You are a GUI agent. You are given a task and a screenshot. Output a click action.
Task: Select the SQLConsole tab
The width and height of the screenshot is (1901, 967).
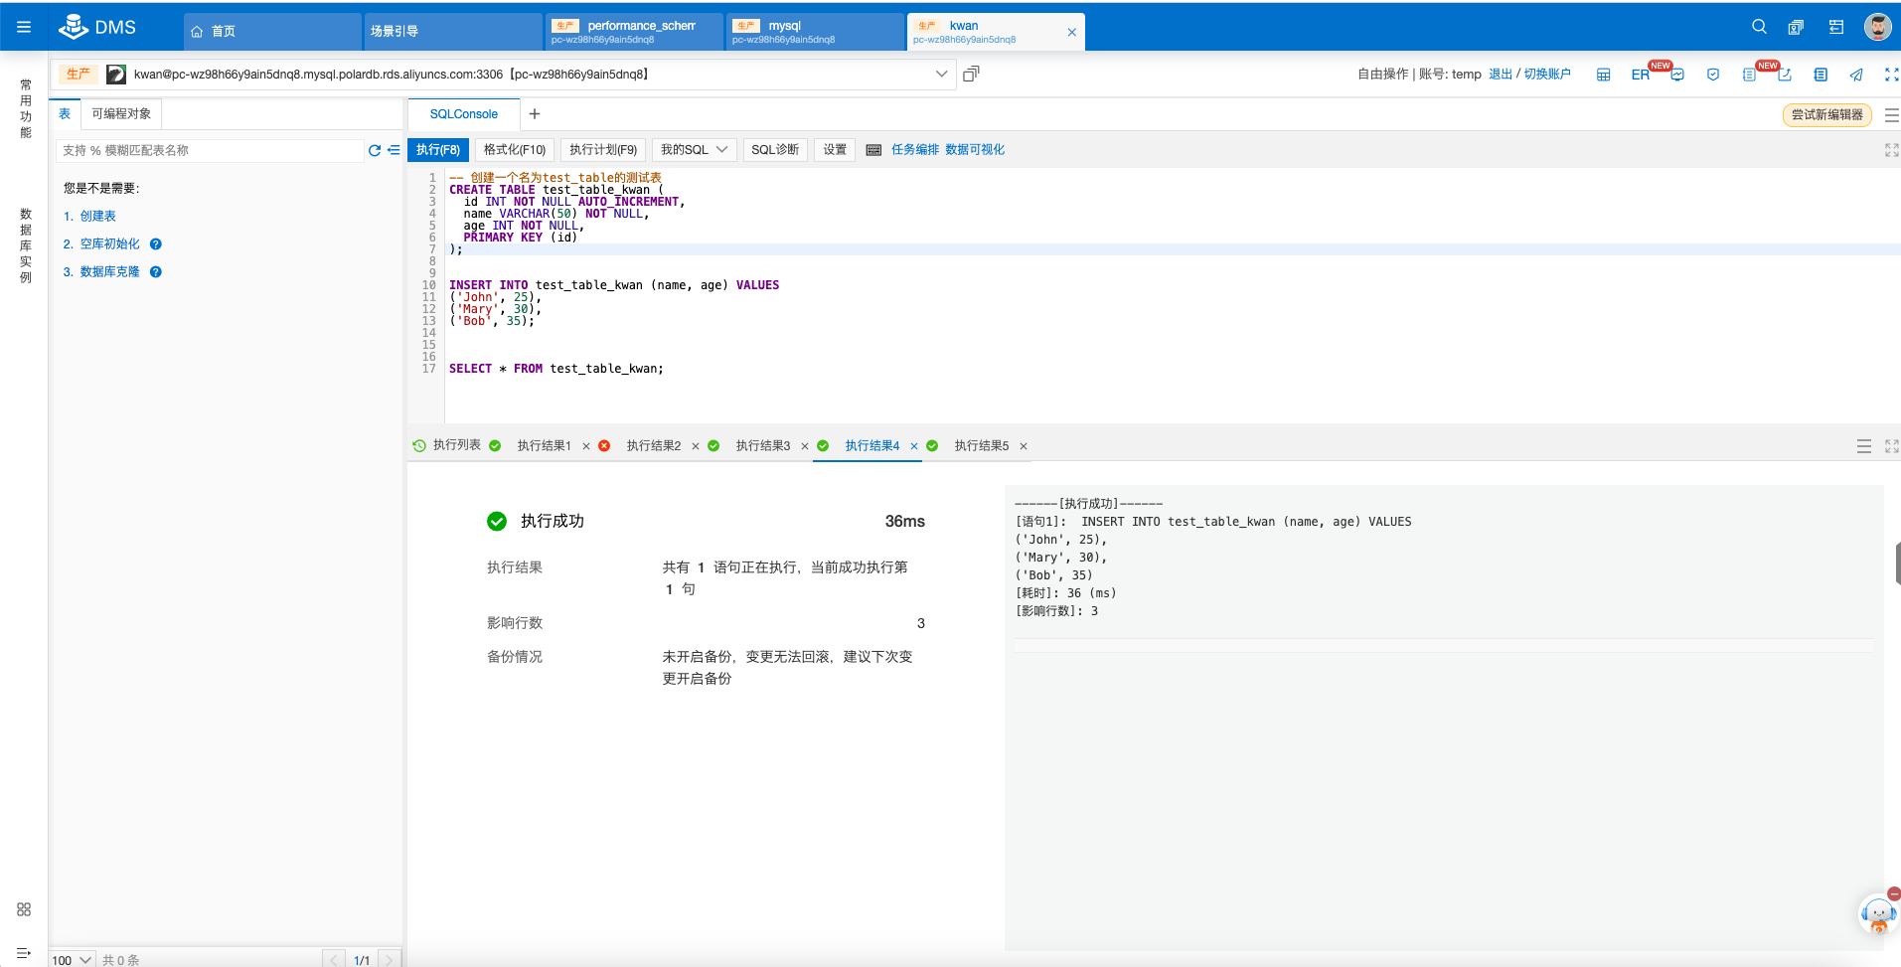[x=464, y=114]
